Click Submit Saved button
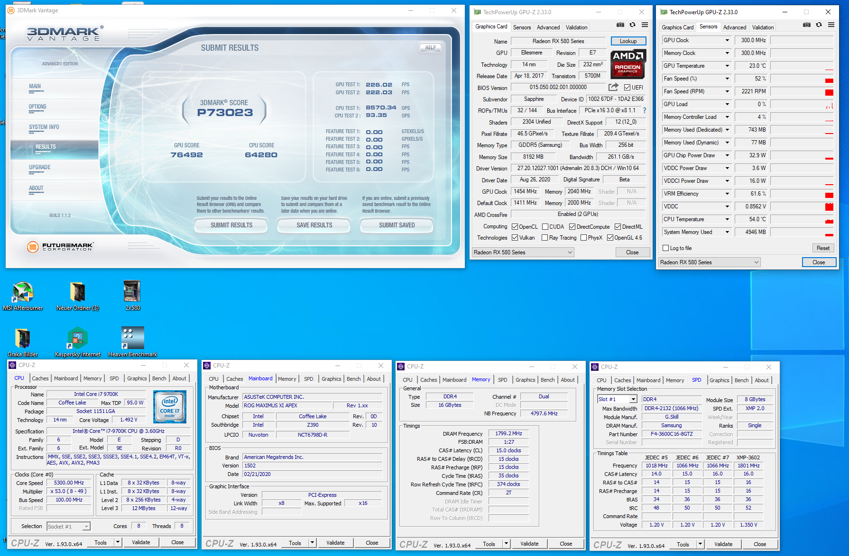Viewport: 849px width, 556px height. (x=397, y=225)
